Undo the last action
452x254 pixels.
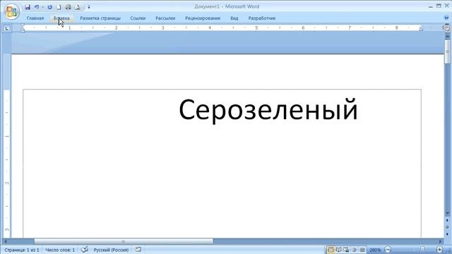tap(37, 7)
